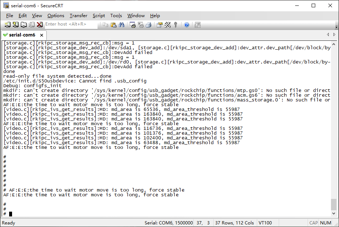Viewport: 339px width, 227px height.
Task: Click the VT100 status bar entry
Action: coord(265,223)
